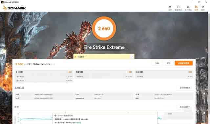Click the 3DMark title bar app icon
Viewport: 210px width, 124px height.
[2, 2]
